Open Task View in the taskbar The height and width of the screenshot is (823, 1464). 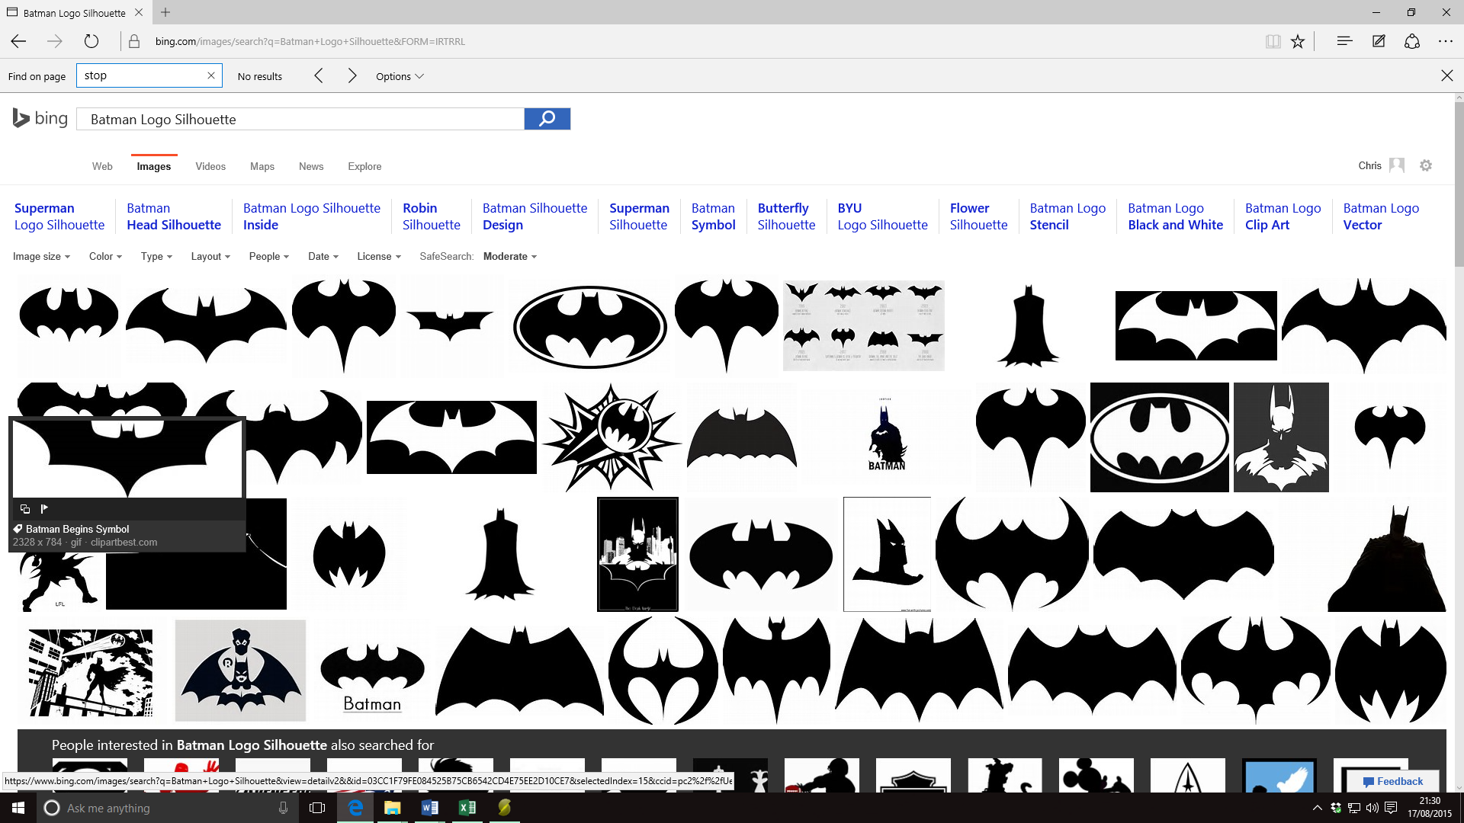(317, 808)
